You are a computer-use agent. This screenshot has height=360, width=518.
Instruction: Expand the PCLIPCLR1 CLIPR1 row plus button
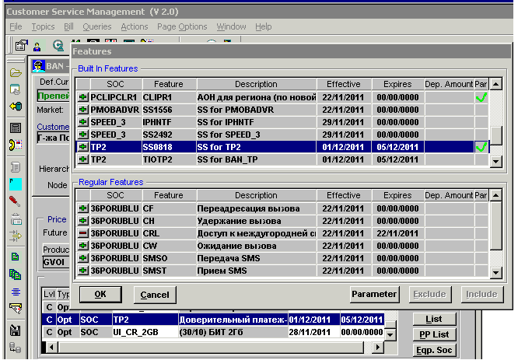(83, 97)
